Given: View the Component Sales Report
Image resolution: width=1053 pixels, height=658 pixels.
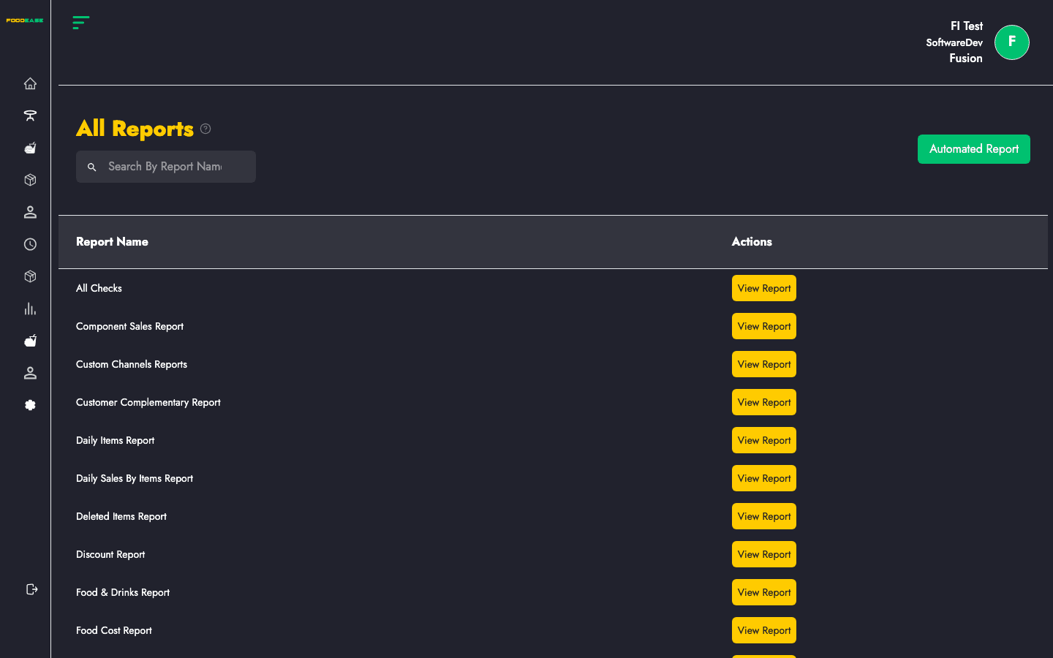Looking at the screenshot, I should [764, 326].
